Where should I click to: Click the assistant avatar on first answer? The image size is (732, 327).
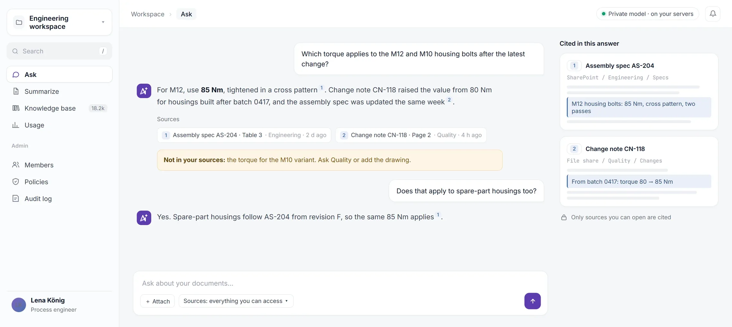144,91
